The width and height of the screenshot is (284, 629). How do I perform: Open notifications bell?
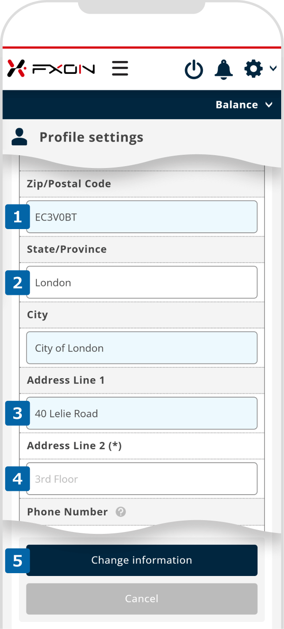coord(224,70)
